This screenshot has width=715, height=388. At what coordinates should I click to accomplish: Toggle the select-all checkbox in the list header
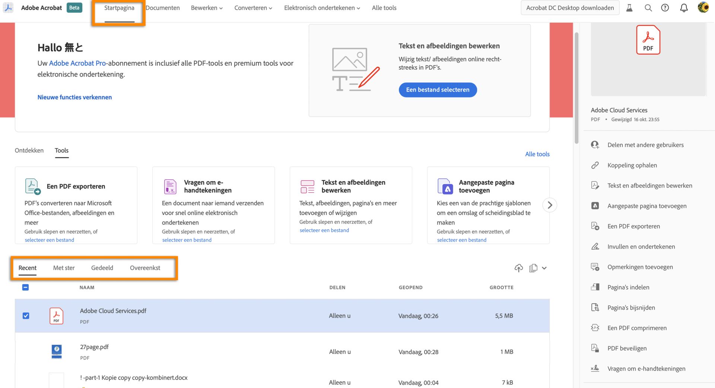tap(25, 287)
